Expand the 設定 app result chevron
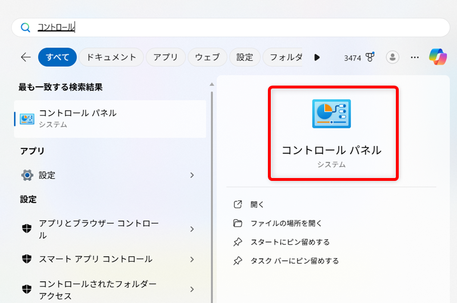 [192, 175]
